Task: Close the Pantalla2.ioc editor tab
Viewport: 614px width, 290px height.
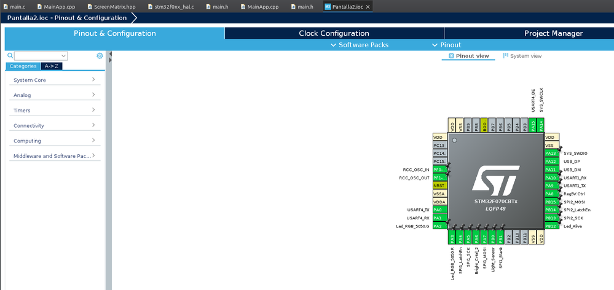Action: pyautogui.click(x=368, y=7)
